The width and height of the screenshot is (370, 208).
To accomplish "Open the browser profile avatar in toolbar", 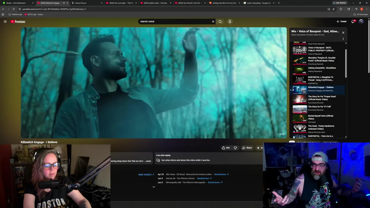I will pyautogui.click(x=361, y=9).
